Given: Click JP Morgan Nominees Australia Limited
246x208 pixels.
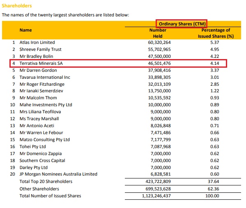Looking at the screenshot, I should click(58, 174).
